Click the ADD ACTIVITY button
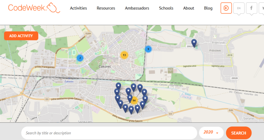This screenshot has width=264, height=140. click(x=21, y=36)
